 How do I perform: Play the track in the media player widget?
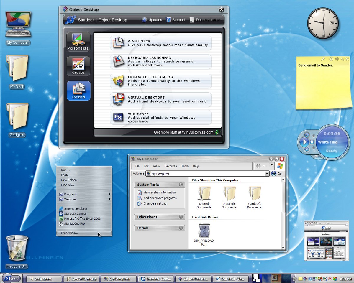pos(304,142)
